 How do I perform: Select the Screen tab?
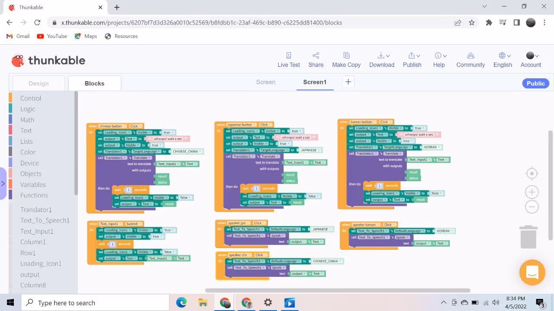pyautogui.click(x=265, y=82)
